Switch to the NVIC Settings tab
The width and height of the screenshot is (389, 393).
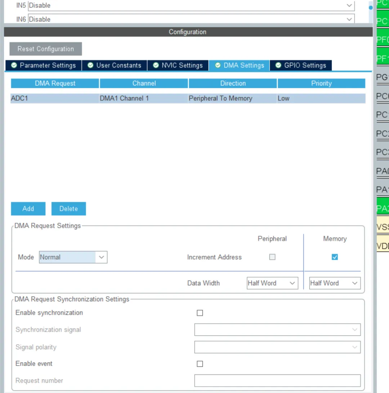pyautogui.click(x=178, y=65)
